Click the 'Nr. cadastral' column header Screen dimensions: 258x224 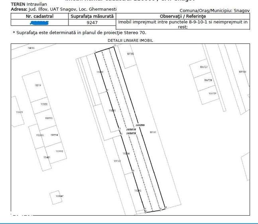pos(39,16)
